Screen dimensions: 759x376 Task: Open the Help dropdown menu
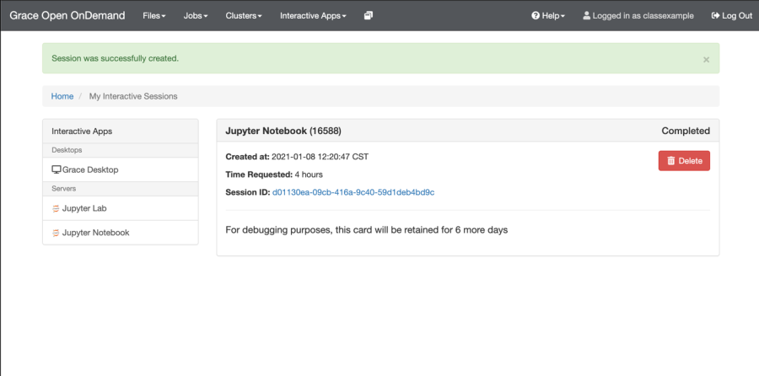[x=548, y=15]
